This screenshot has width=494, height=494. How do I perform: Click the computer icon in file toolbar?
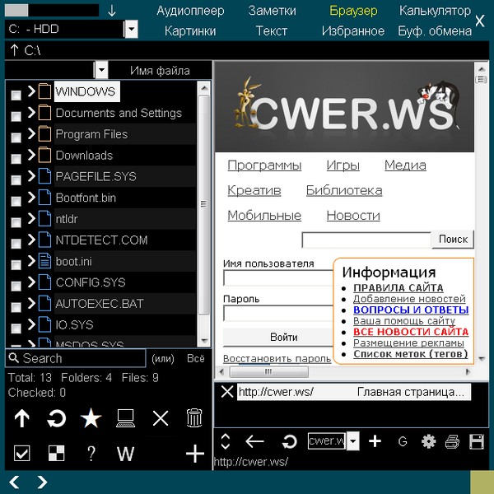pyautogui.click(x=125, y=418)
